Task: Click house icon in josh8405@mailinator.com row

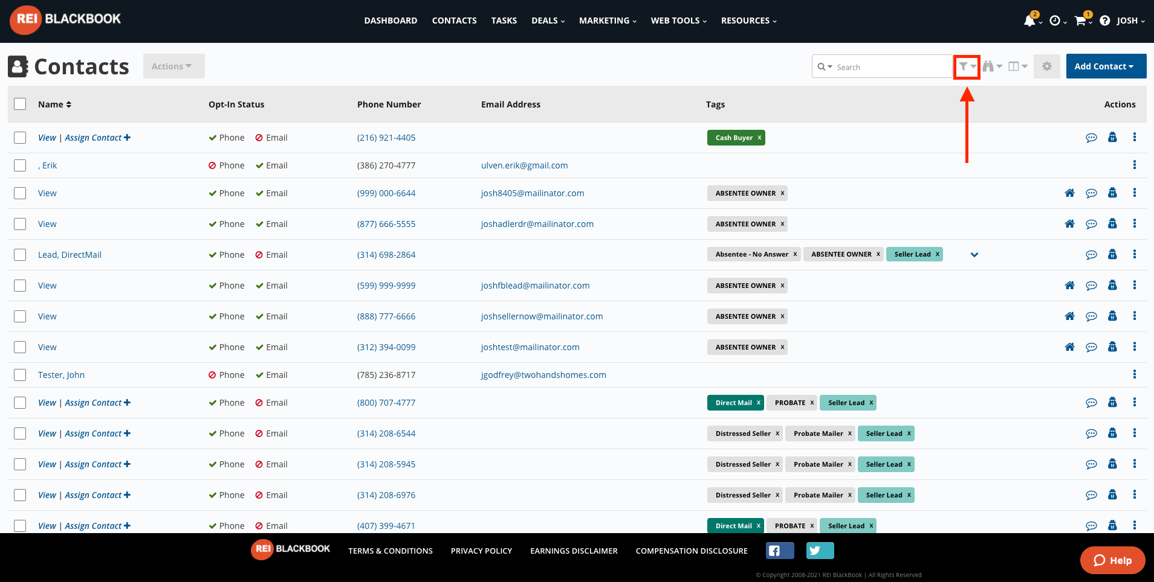Action: [1069, 193]
